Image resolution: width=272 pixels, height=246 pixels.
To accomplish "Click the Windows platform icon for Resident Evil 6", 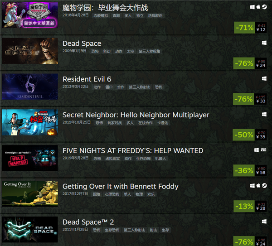I will [x=264, y=78].
